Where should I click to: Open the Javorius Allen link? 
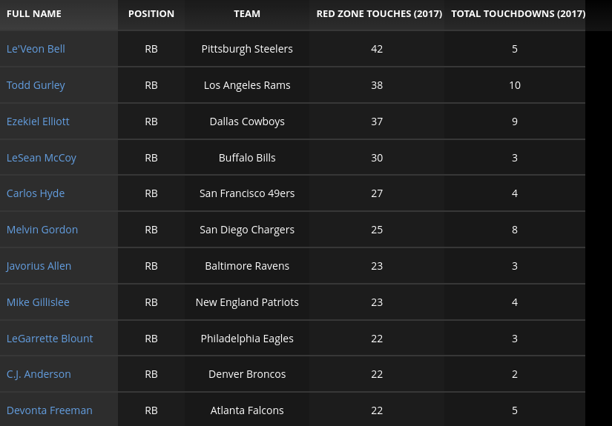pos(39,266)
